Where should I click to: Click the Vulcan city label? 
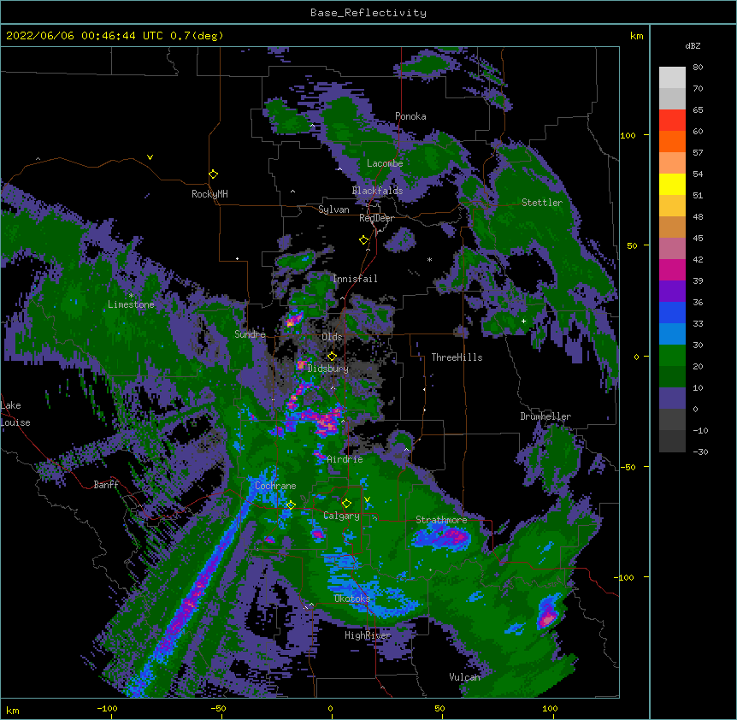464,677
